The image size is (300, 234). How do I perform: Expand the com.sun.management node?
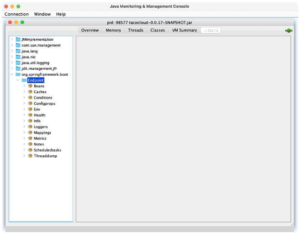[x=12, y=45]
